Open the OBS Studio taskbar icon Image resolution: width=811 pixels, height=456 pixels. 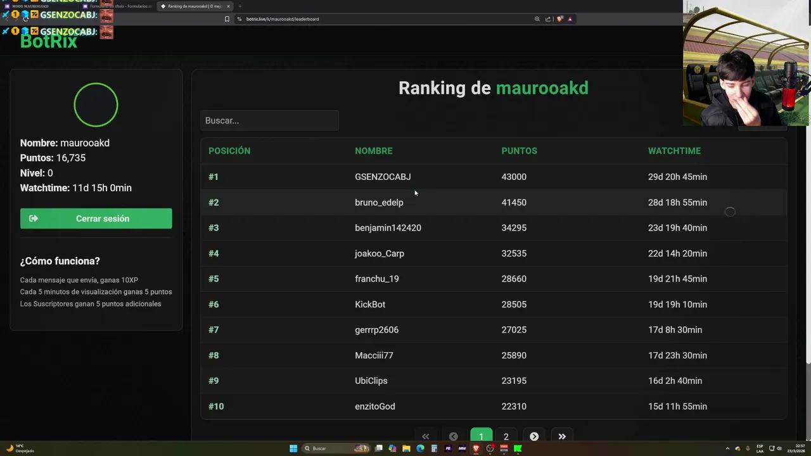pyautogui.click(x=490, y=448)
